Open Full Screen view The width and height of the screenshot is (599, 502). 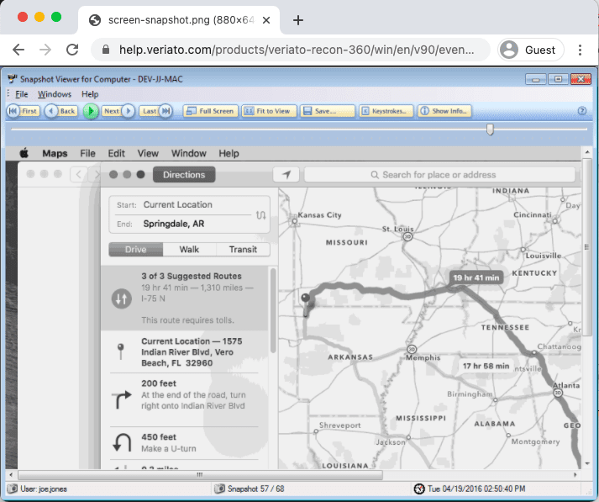point(211,111)
